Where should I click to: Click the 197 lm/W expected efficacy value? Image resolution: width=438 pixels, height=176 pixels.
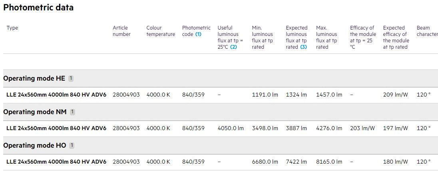[396, 128]
